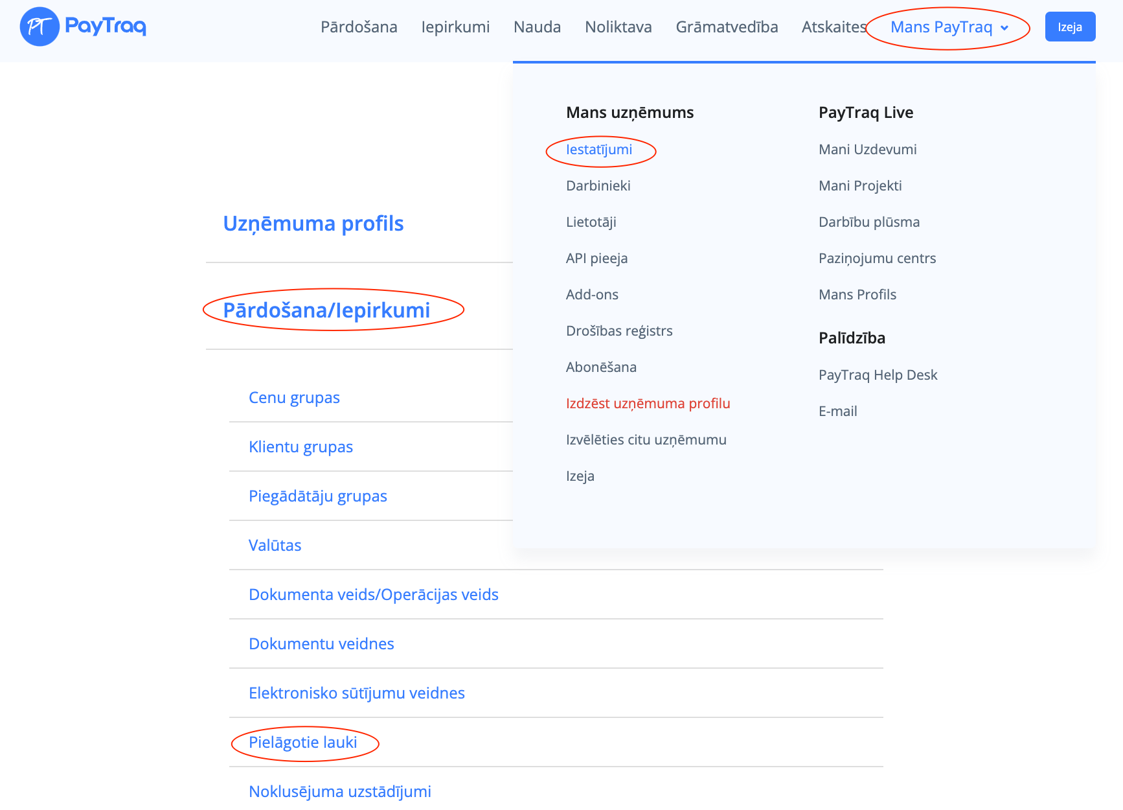The height and width of the screenshot is (810, 1123).
Task: Open the Pārdošana menu
Action: click(x=359, y=27)
